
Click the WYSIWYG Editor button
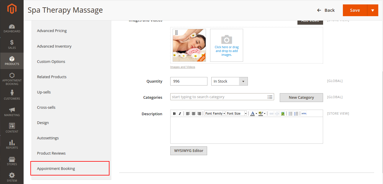pos(189,151)
